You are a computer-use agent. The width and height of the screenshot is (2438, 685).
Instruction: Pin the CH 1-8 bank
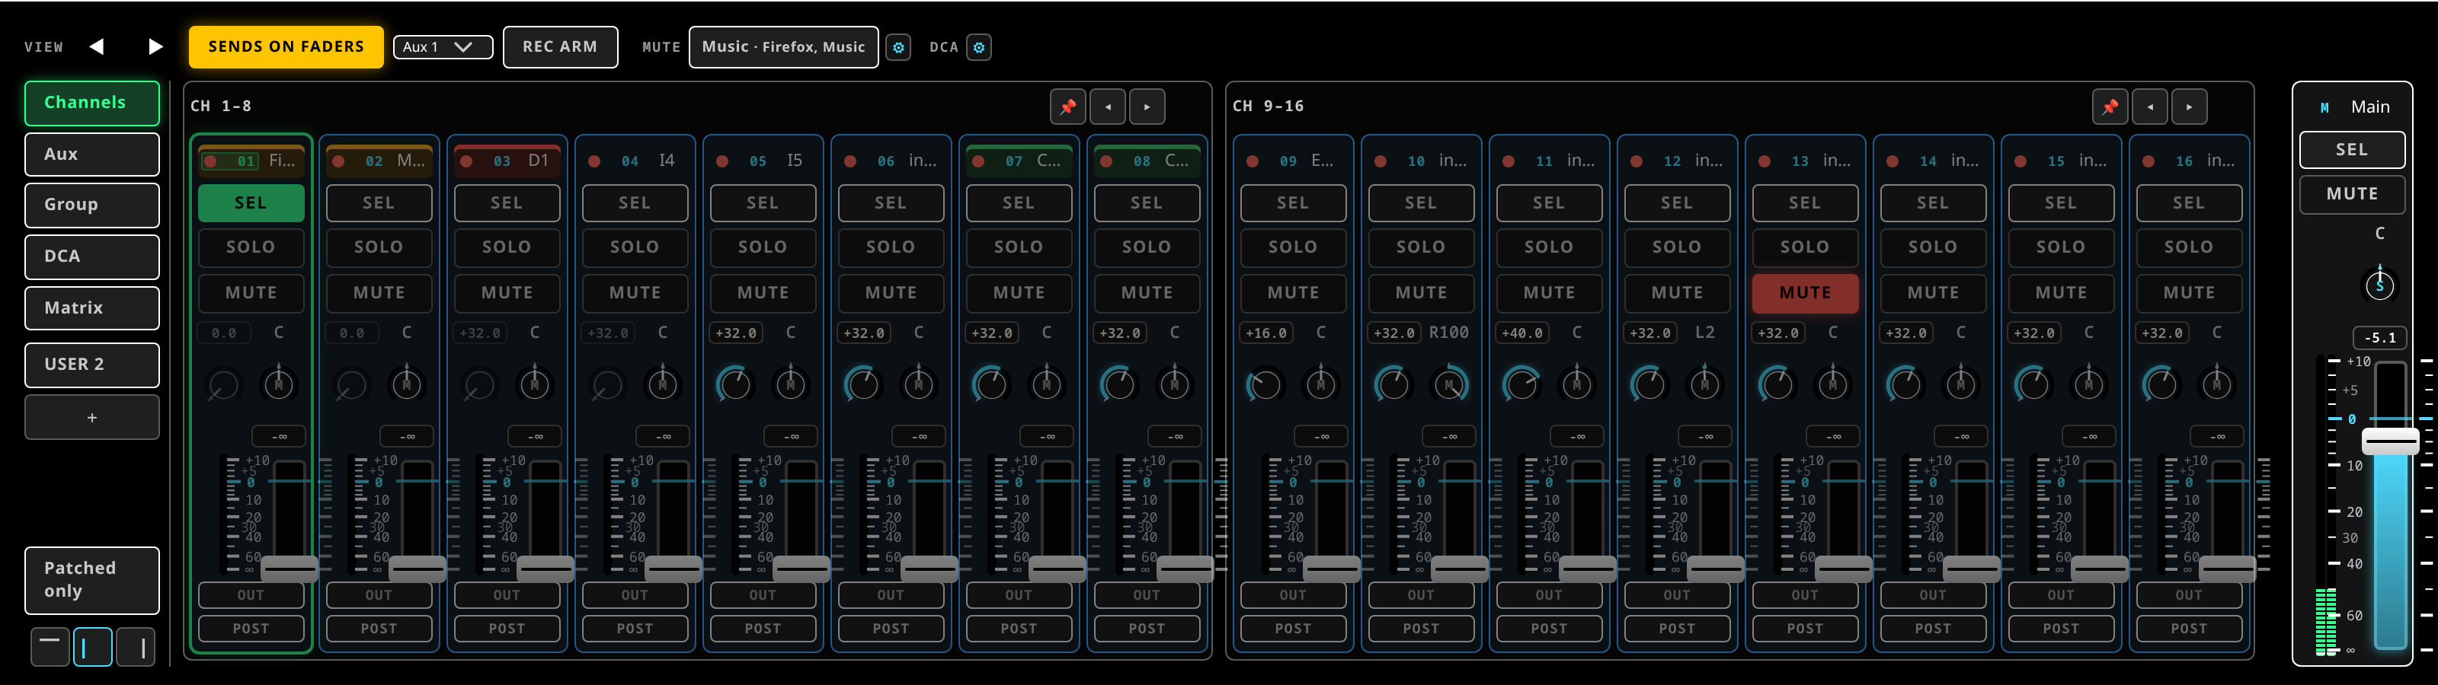click(x=1067, y=107)
